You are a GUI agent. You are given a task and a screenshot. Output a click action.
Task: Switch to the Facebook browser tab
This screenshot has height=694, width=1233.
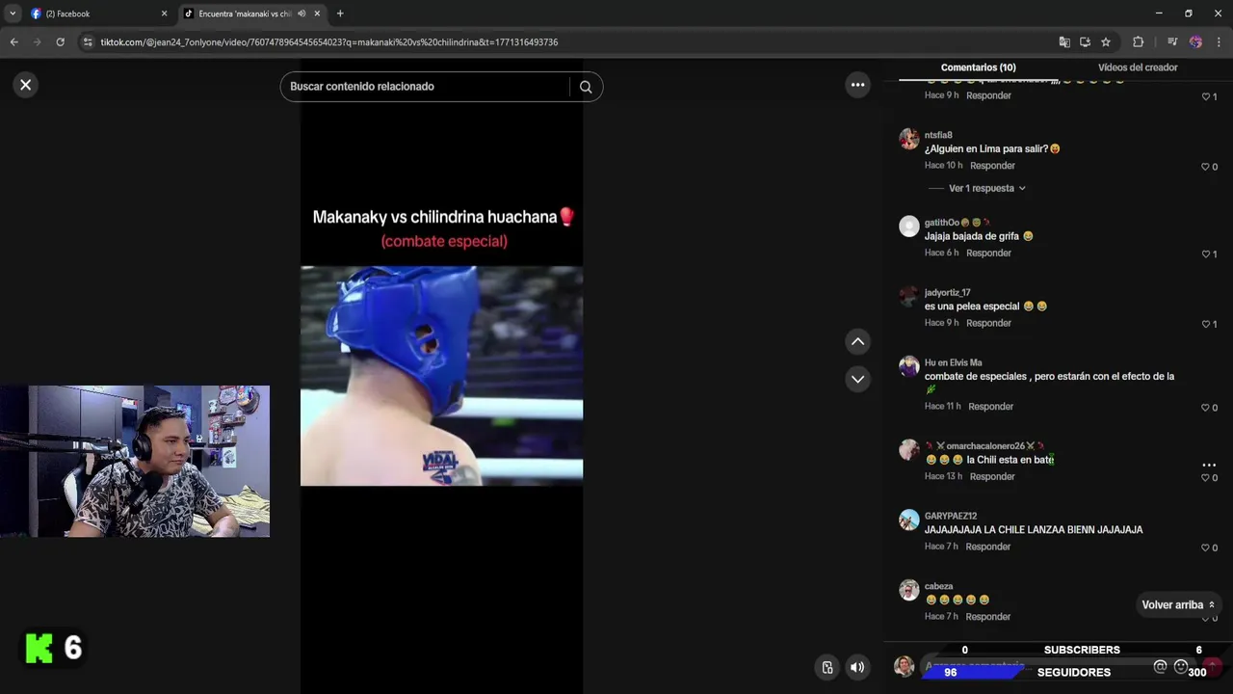[96, 13]
